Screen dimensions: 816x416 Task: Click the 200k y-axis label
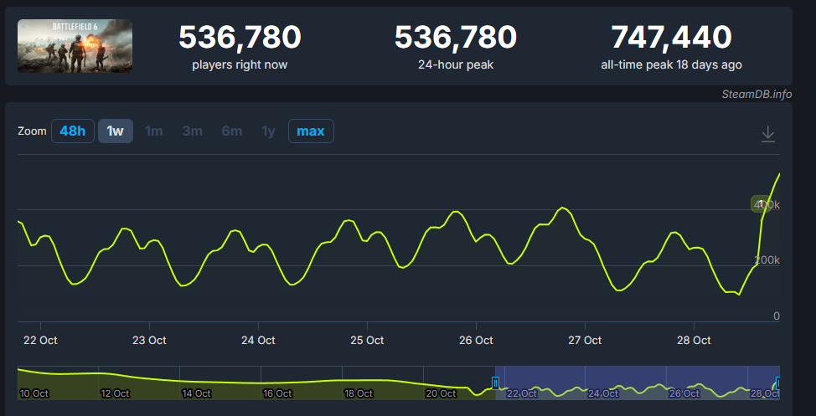tap(767, 260)
